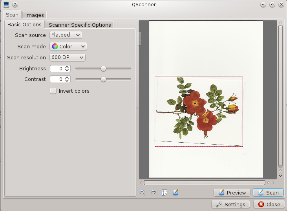The width and height of the screenshot is (287, 211).
Task: Decrease Contrast using the spinbox down arrow
Action: 67,81
